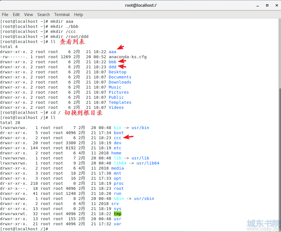
Task: Open the Edit menu
Action: tap(16, 15)
